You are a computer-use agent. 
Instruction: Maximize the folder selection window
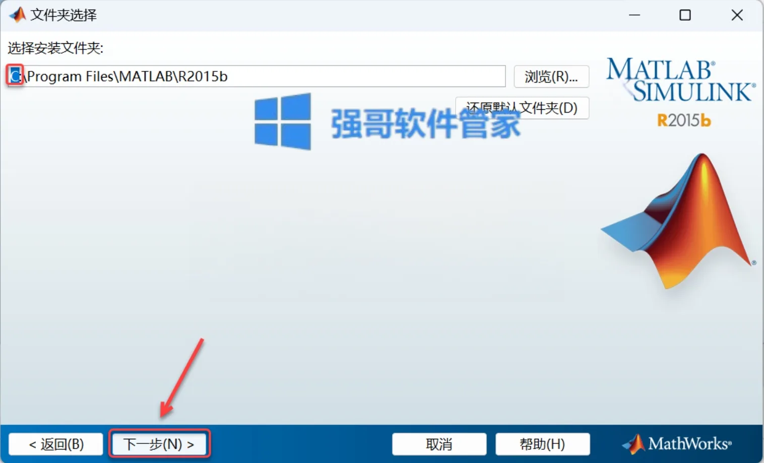coord(685,15)
